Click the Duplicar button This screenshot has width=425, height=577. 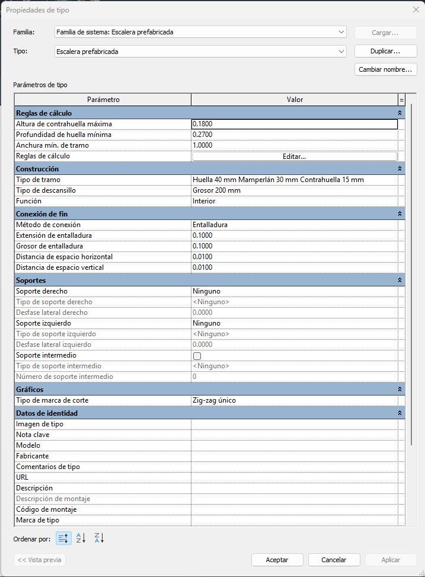[385, 52]
